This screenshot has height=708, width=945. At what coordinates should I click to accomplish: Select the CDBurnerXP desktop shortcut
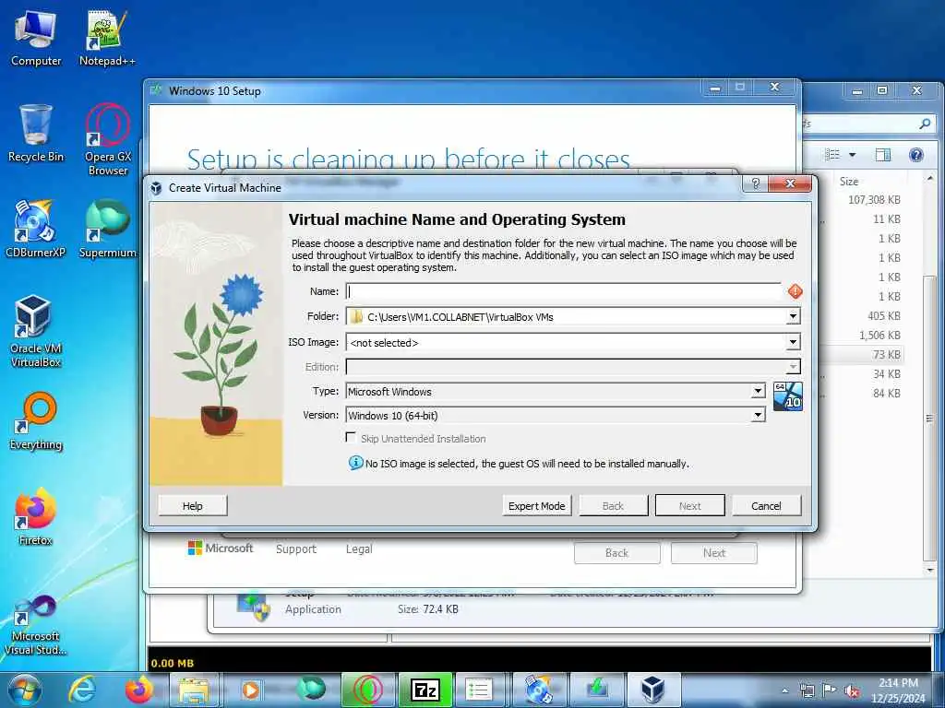[x=35, y=229]
